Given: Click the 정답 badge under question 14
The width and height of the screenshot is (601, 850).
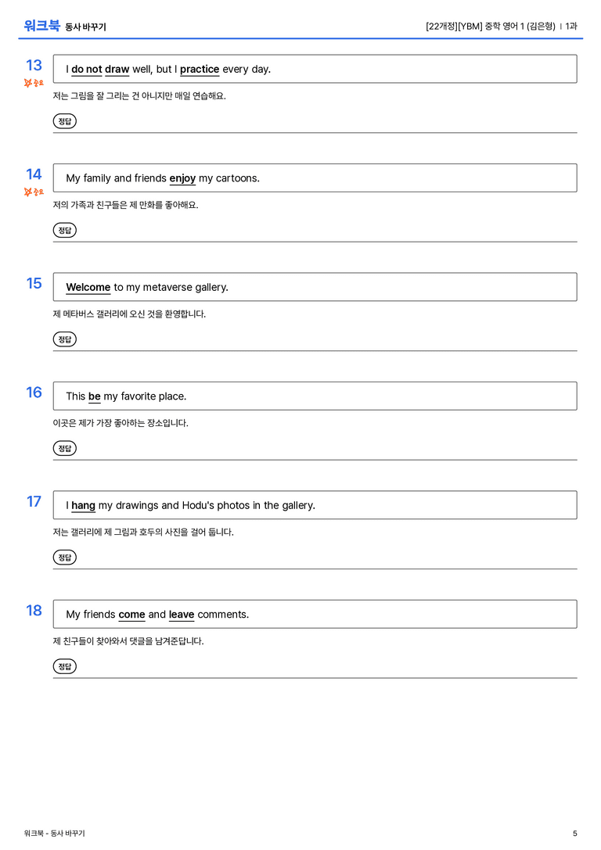Looking at the screenshot, I should tap(64, 230).
